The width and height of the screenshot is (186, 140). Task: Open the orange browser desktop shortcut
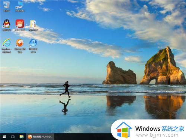click(x=20, y=46)
